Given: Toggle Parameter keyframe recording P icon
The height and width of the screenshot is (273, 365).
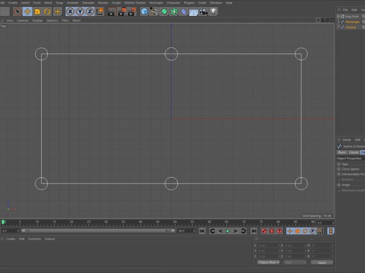Looking at the screenshot, I should coord(313,231).
